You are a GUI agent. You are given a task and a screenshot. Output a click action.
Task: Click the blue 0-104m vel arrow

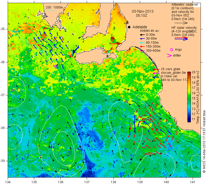pyautogui.click(x=156, y=77)
